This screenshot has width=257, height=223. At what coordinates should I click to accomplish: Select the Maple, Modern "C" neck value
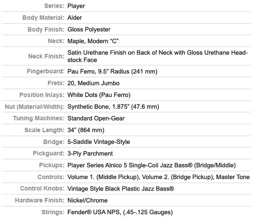click(93, 41)
